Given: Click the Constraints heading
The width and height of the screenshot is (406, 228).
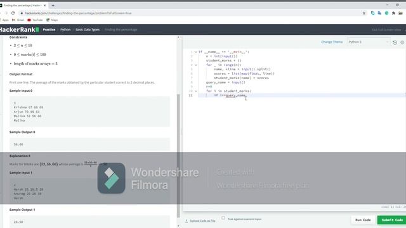Looking at the screenshot, I should point(18,37).
